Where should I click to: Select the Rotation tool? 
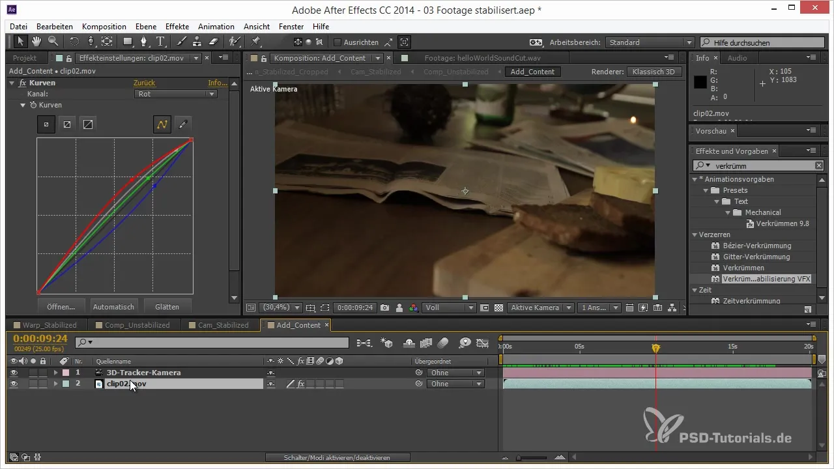(x=74, y=42)
